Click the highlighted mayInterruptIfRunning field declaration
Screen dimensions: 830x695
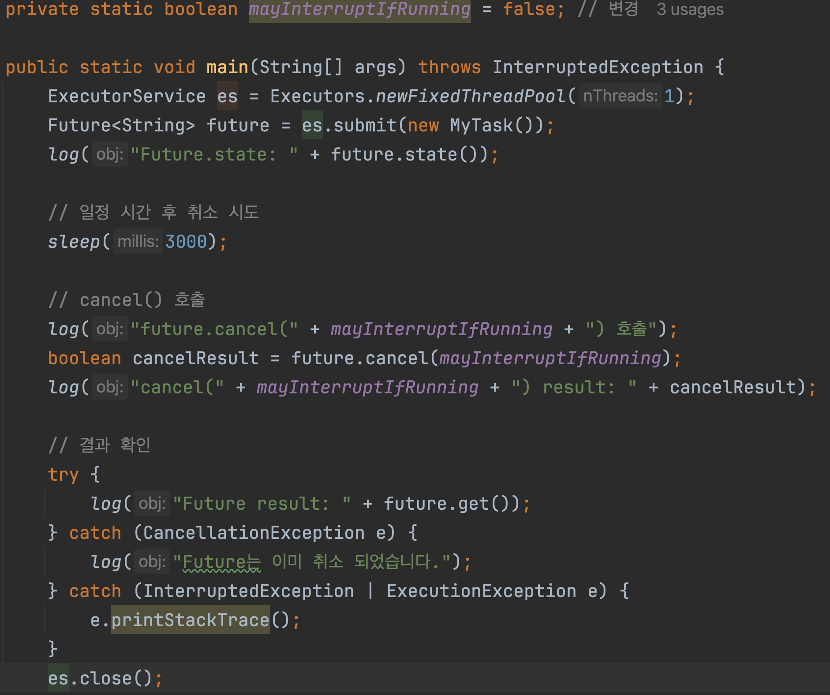pos(360,9)
